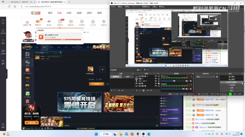Enter OBS 工作室模式 studio mode
245x137 pixels.
[x=232, y=85]
